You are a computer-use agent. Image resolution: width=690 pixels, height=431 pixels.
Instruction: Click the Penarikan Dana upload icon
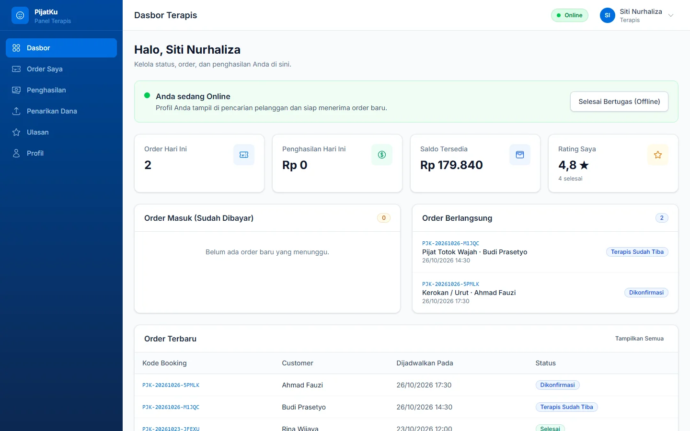click(x=16, y=111)
